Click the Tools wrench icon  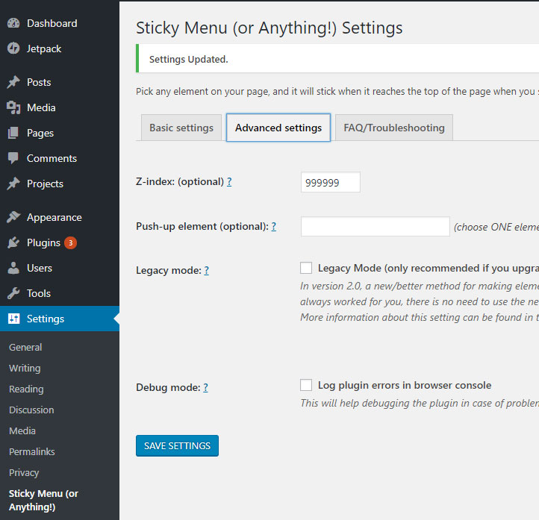click(x=13, y=293)
